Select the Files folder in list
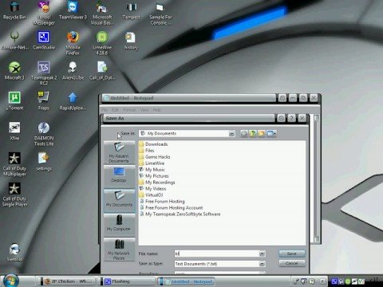383x287 pixels. [147, 151]
